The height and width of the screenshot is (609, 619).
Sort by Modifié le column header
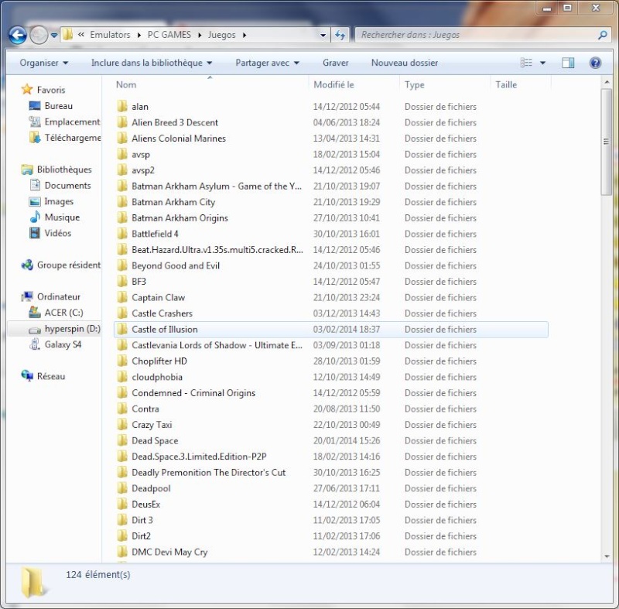tap(333, 84)
